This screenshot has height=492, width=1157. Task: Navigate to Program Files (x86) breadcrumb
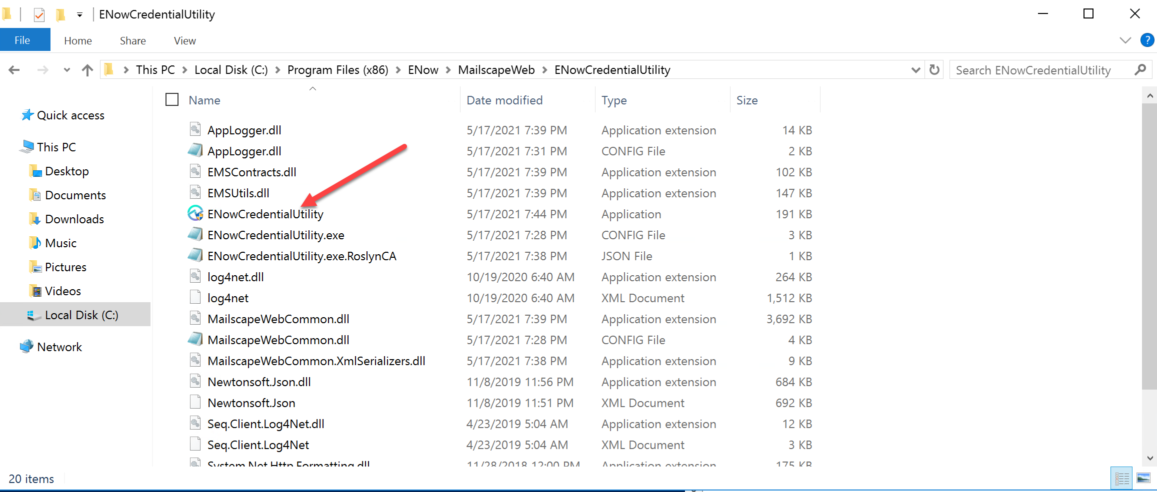point(338,70)
